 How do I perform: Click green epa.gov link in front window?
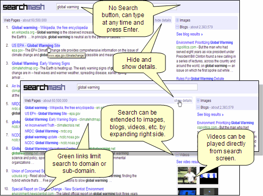click(x=75, y=114)
